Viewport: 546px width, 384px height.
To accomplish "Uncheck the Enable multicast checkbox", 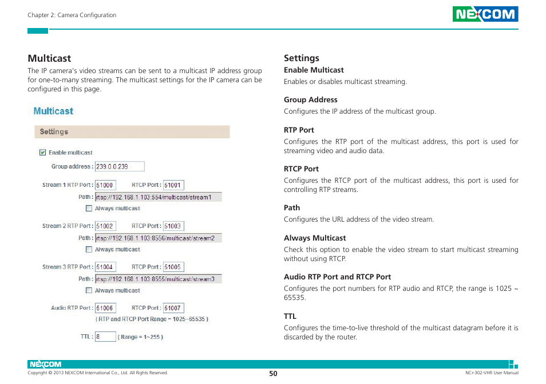I will coord(42,152).
